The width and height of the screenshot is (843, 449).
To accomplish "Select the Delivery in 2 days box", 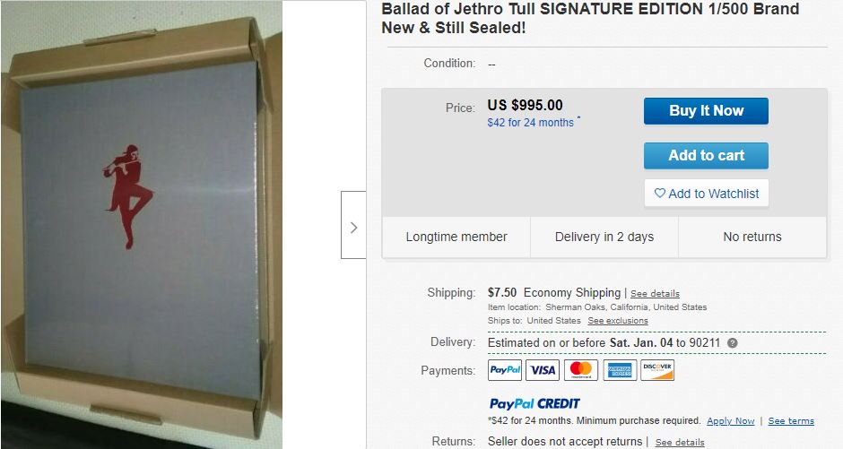I will pyautogui.click(x=604, y=237).
